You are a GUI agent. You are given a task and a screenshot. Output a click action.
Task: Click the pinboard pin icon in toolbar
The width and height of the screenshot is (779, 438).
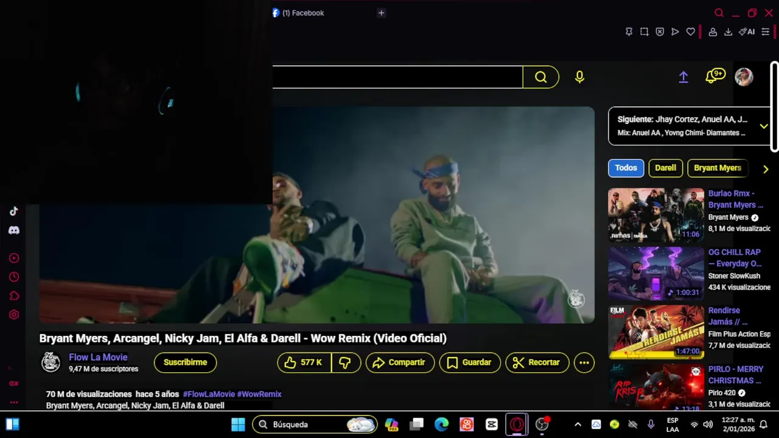(x=629, y=32)
